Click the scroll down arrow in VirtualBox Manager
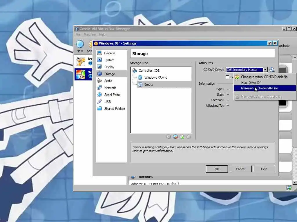Image resolution: width=297 pixels, height=222 pixels. 295,182
